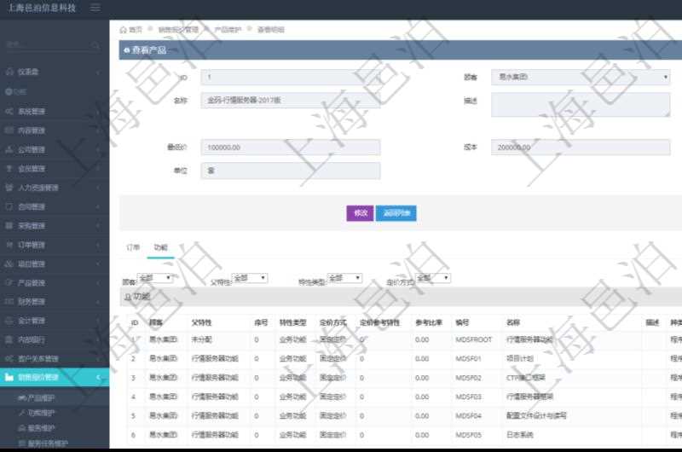Click table cell MDSF01
This screenshot has width=682, height=452.
(468, 358)
